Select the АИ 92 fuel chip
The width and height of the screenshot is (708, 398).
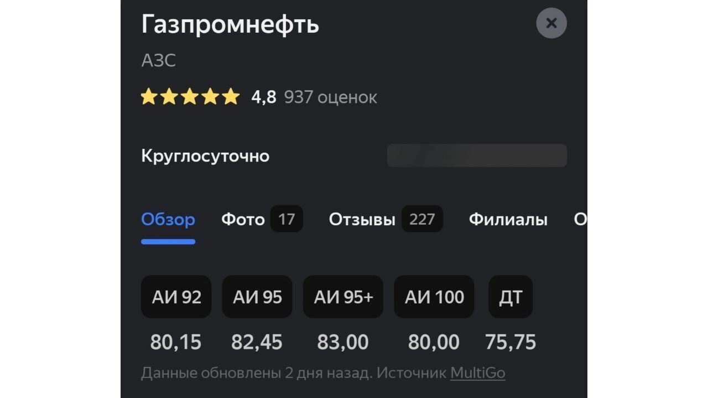click(176, 297)
